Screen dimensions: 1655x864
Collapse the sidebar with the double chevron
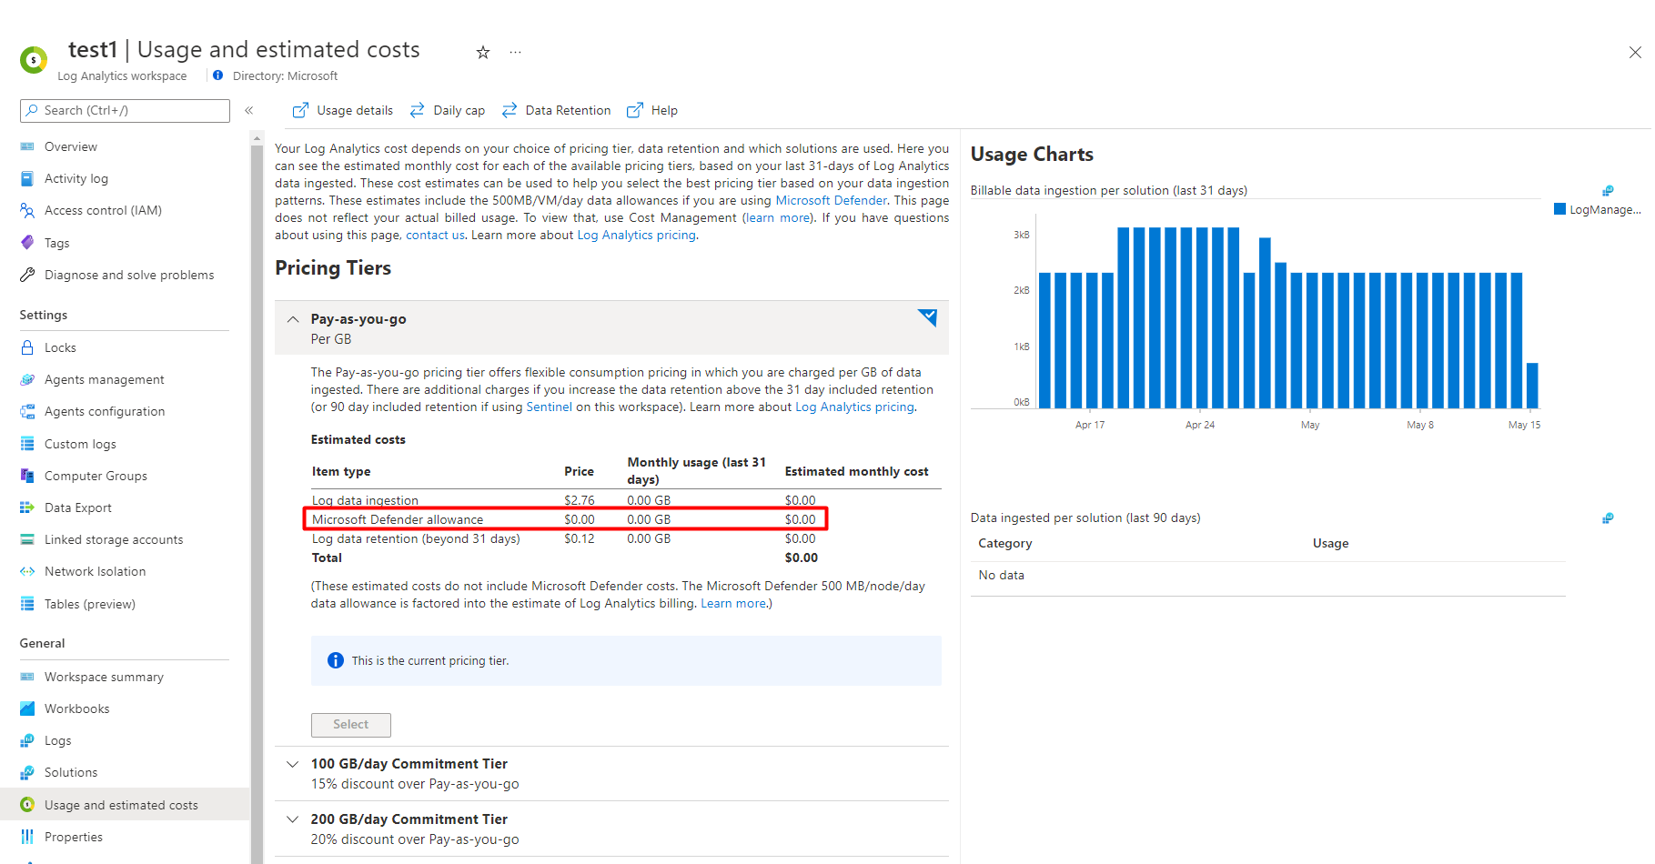click(x=248, y=110)
